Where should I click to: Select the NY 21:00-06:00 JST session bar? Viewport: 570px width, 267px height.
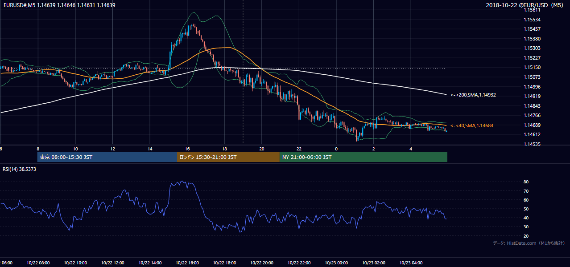363,157
